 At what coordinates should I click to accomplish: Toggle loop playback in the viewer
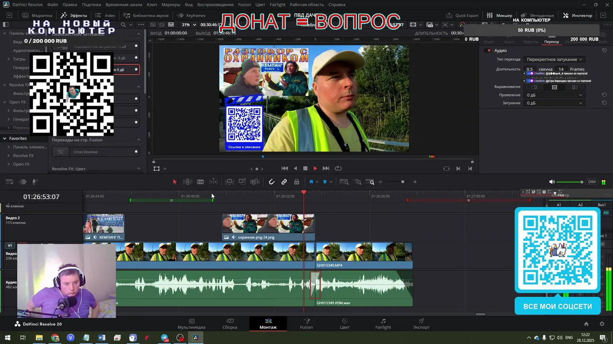click(x=338, y=168)
